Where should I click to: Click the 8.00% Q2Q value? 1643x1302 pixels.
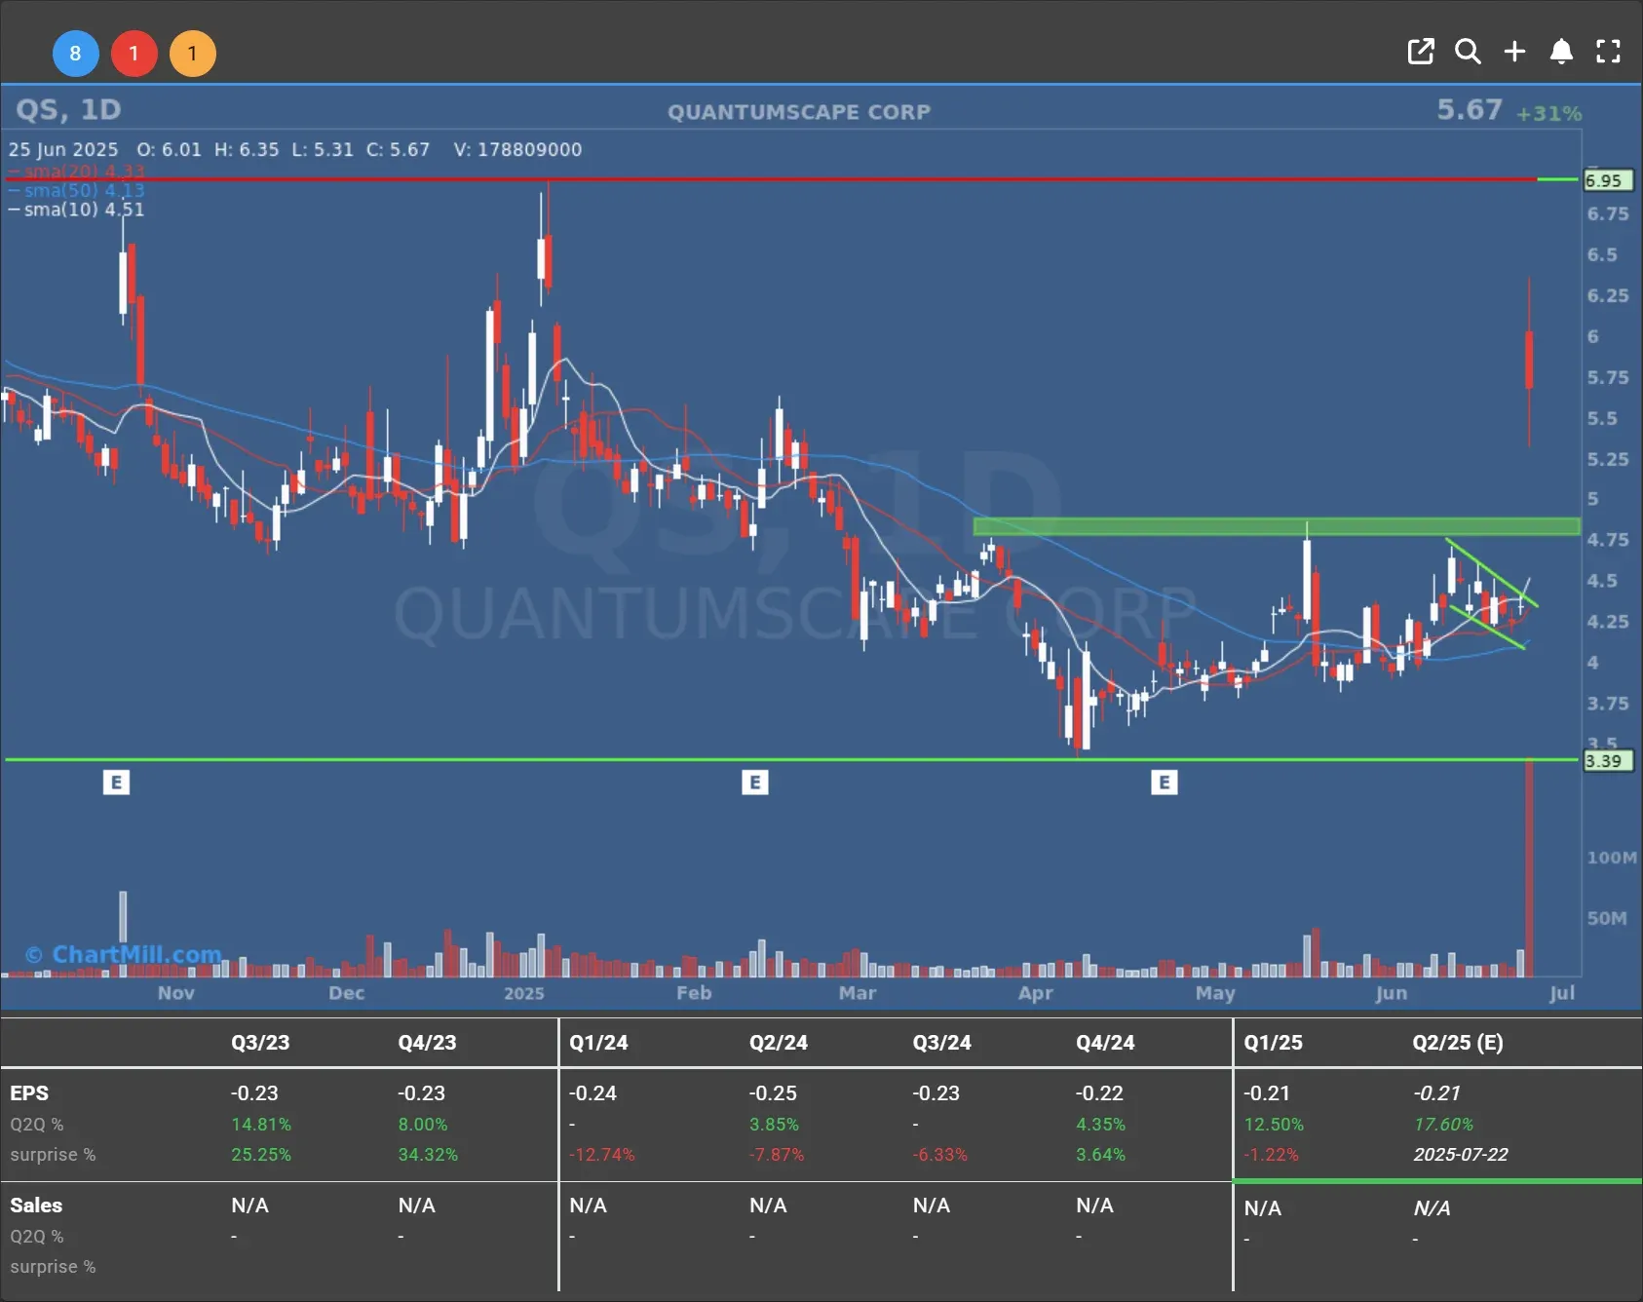coord(423,1124)
